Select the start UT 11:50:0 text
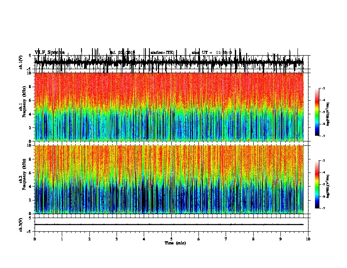The width and height of the screenshot is (347, 268). 212,53
